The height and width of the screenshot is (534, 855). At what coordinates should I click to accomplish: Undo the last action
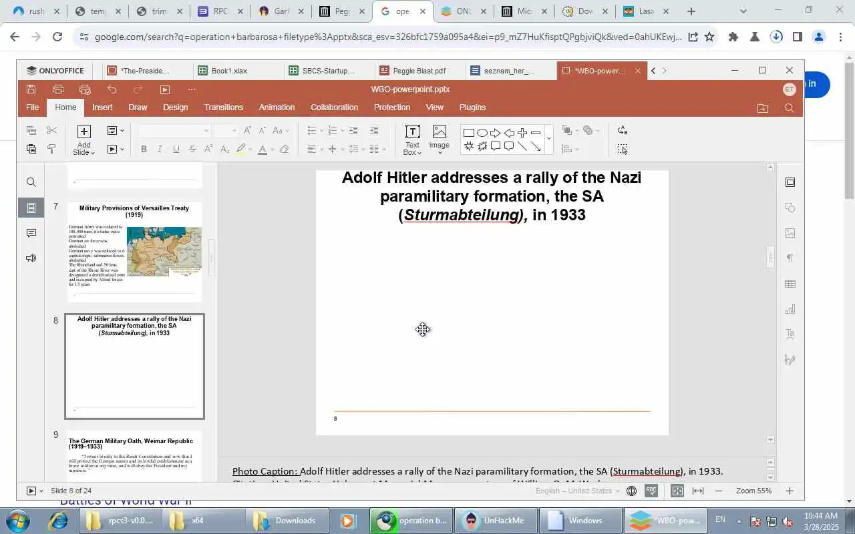click(112, 89)
